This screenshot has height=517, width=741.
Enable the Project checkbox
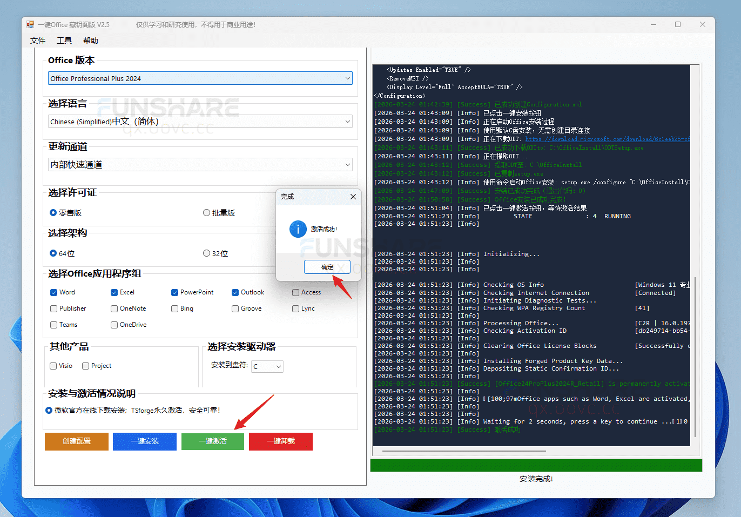[x=85, y=366]
